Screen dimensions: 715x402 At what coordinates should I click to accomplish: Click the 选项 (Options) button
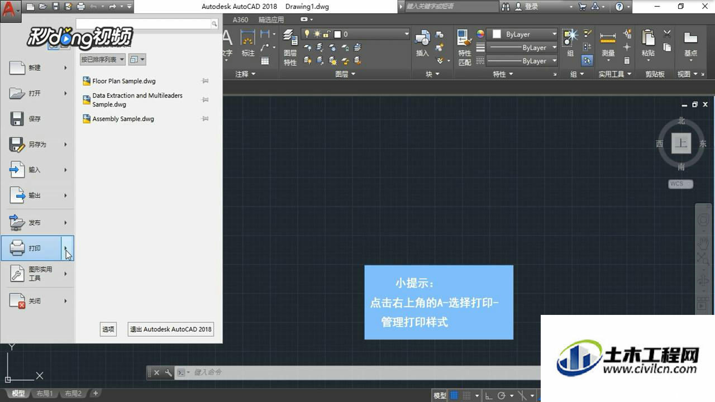click(x=108, y=329)
